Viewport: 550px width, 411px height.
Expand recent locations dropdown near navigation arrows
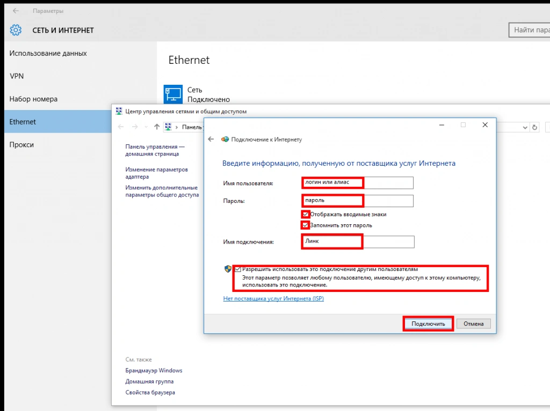(146, 127)
